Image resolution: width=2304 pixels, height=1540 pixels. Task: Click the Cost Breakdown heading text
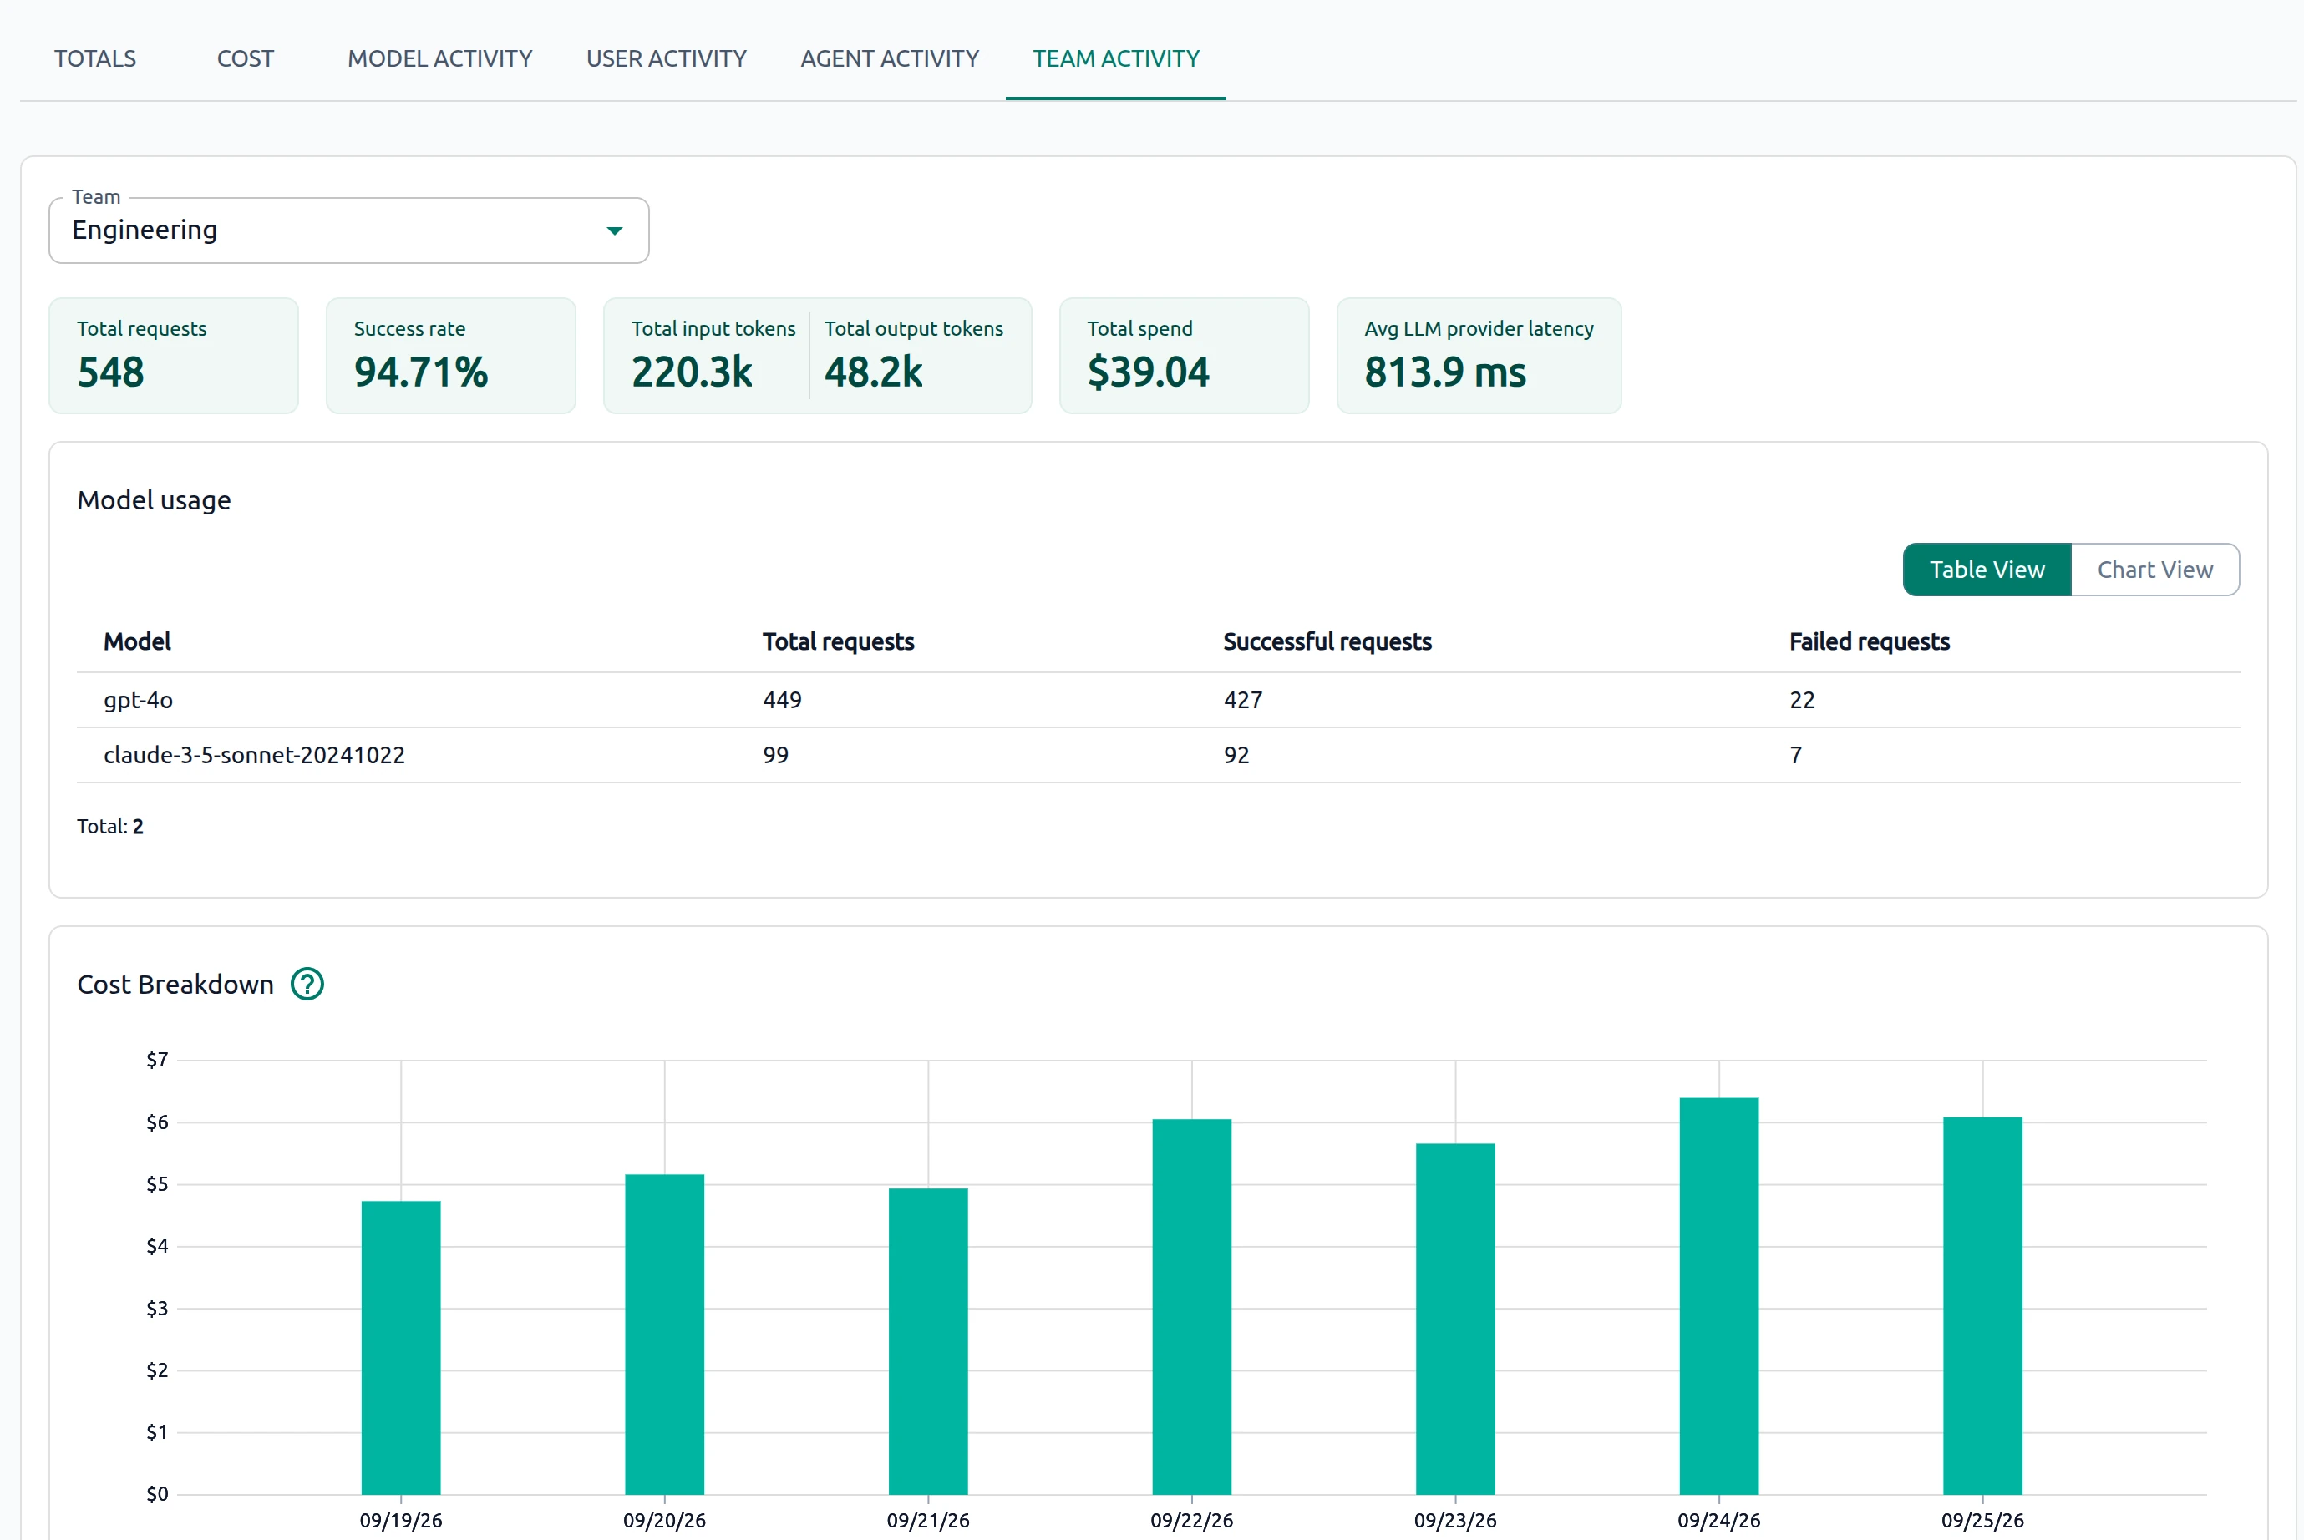175,984
